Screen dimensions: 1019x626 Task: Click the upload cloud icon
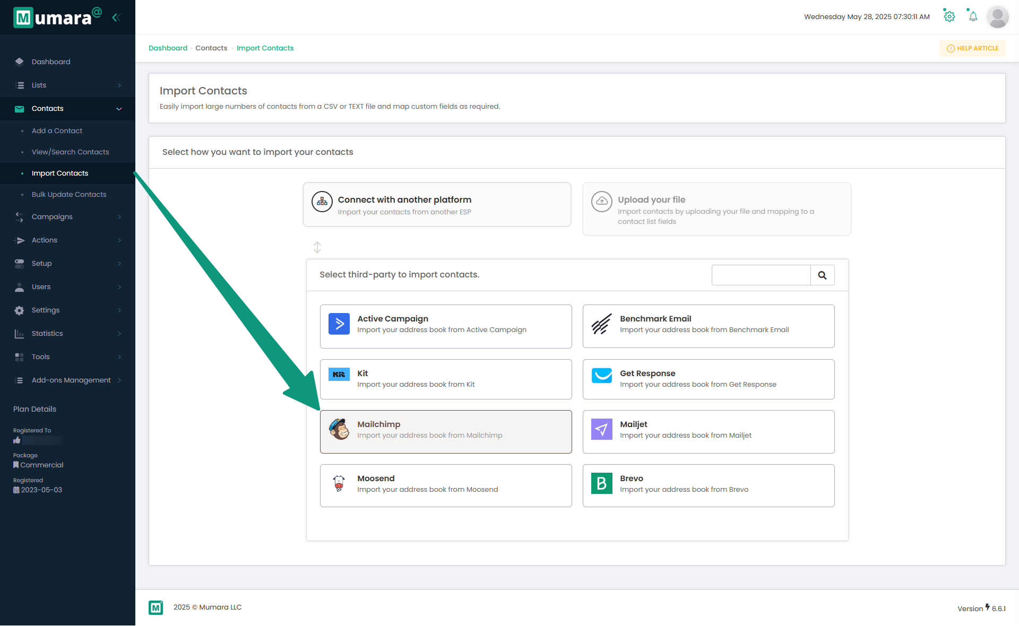pyautogui.click(x=602, y=202)
